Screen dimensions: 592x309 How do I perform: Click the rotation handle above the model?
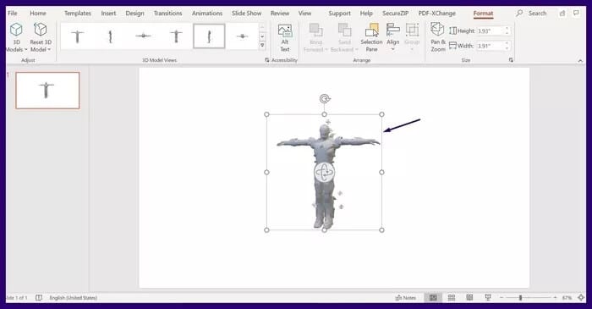point(324,99)
